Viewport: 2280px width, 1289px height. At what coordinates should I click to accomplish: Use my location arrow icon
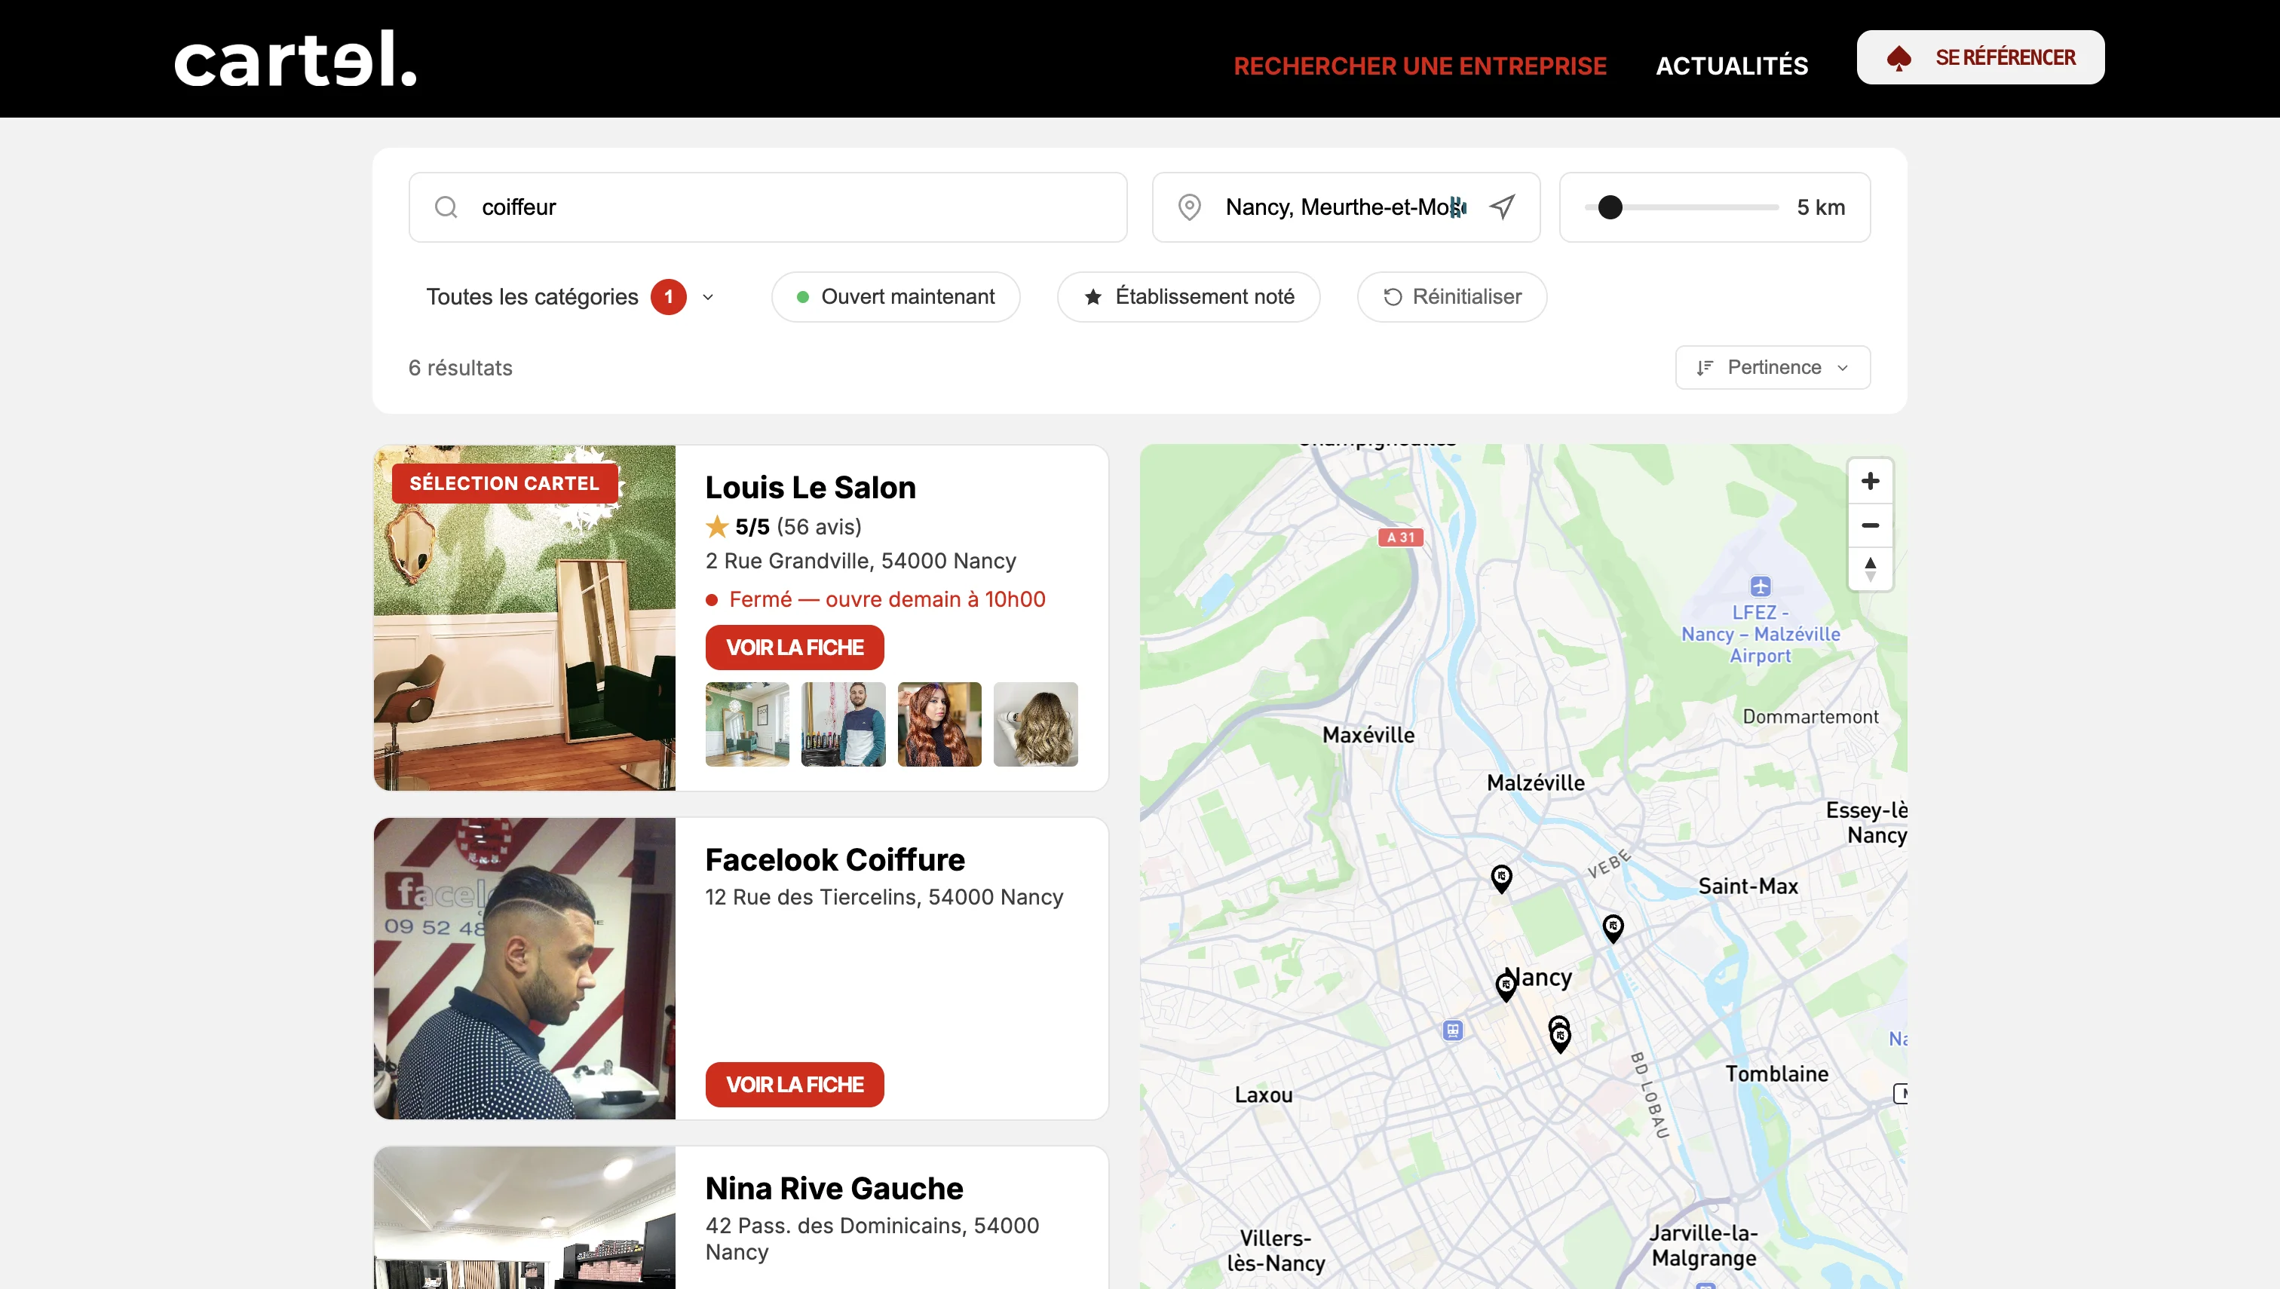(x=1502, y=207)
